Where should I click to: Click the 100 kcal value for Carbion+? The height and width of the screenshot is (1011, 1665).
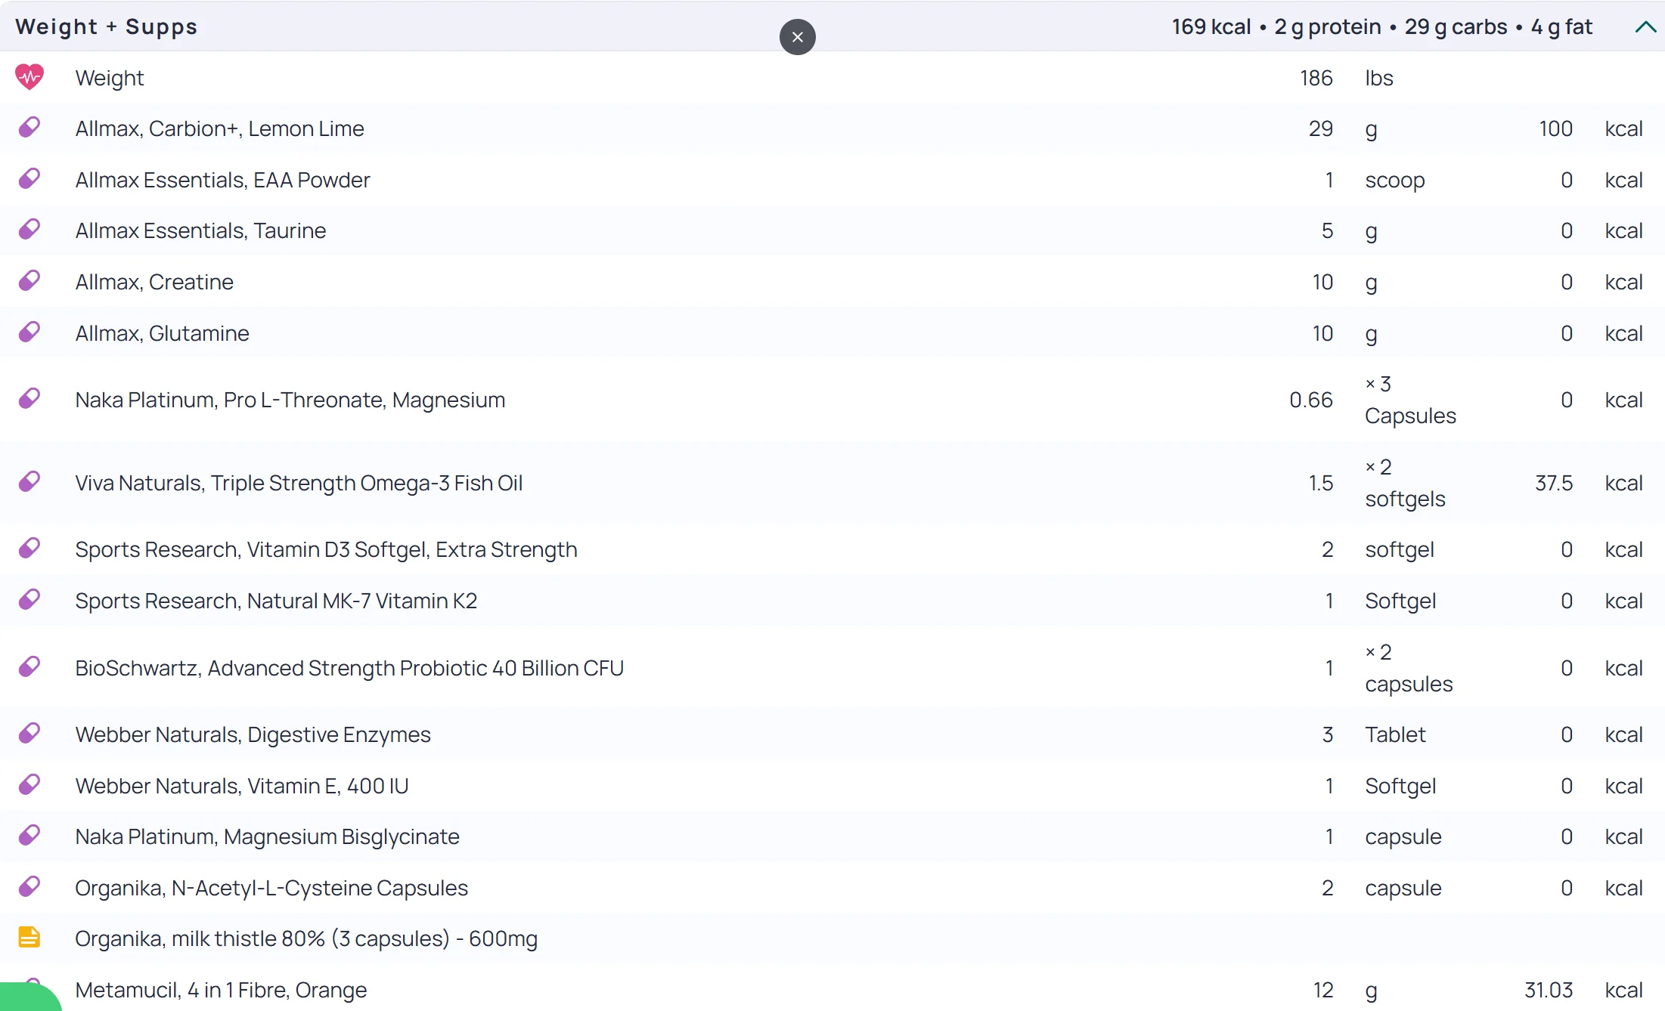(x=1555, y=128)
